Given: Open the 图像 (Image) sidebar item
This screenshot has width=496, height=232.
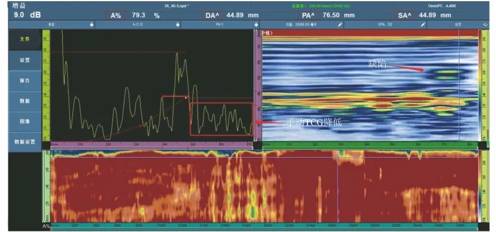Looking at the screenshot, I should tap(25, 122).
